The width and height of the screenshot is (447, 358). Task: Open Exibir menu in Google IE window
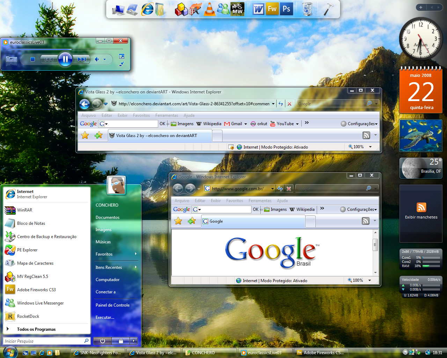(x=216, y=201)
